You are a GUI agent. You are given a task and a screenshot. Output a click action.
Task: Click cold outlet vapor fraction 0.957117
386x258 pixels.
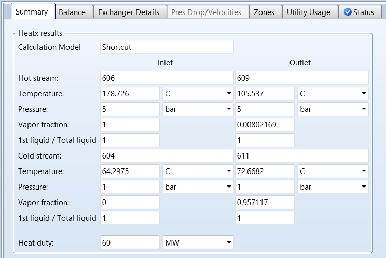(x=265, y=202)
